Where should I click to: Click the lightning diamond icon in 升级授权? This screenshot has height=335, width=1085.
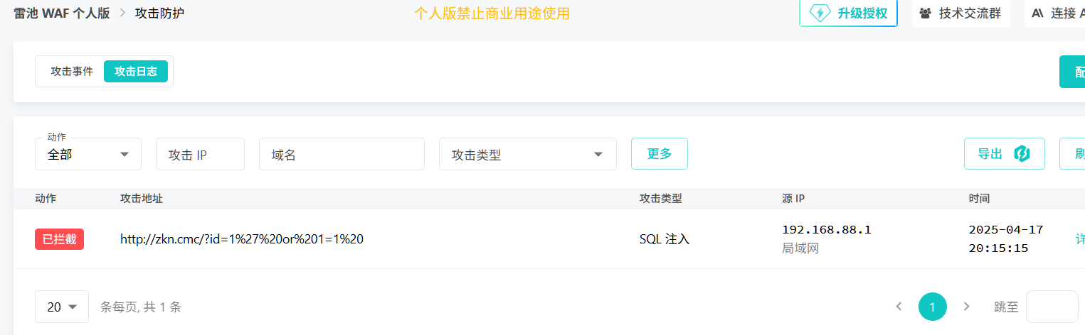[x=820, y=13]
